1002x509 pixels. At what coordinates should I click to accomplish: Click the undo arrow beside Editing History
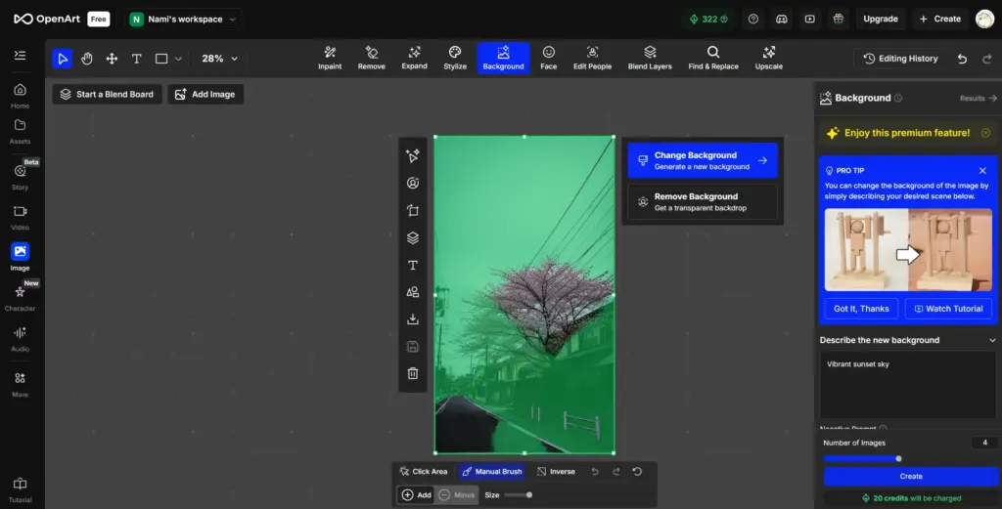click(962, 59)
